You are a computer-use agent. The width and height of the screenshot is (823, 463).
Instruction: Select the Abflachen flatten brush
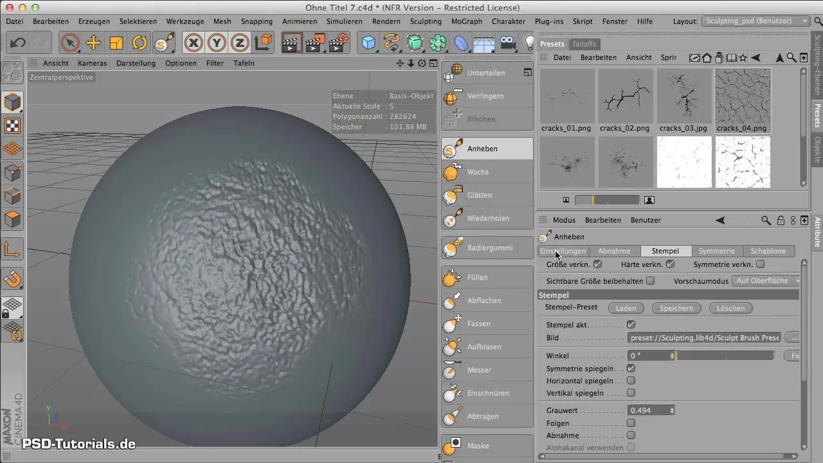point(487,300)
